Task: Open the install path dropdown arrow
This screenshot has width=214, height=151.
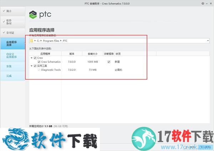Action: coord(208,41)
